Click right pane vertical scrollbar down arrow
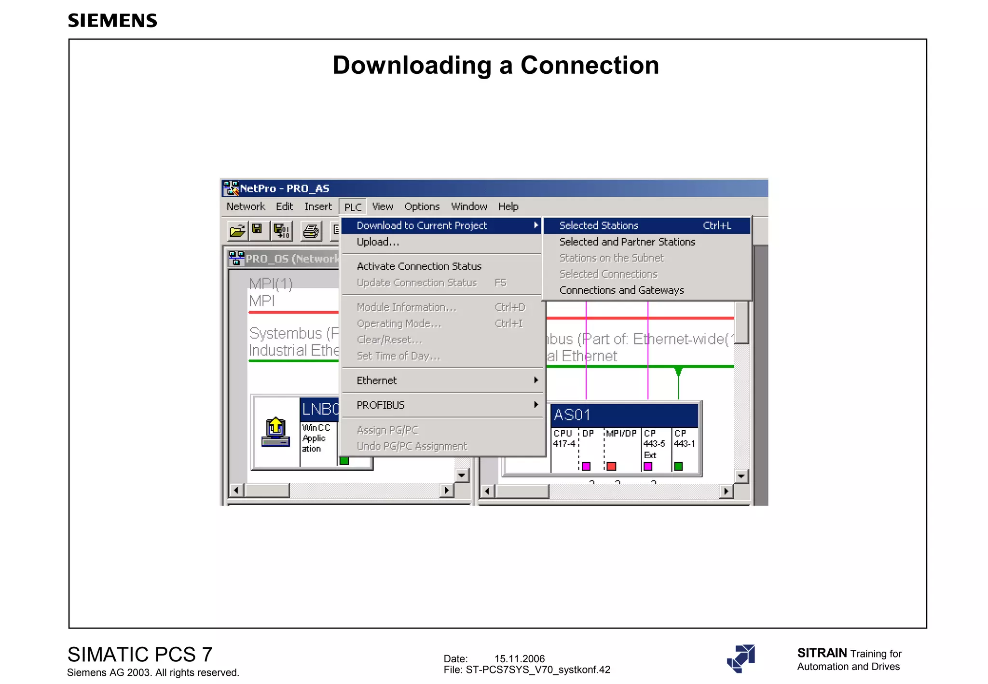This screenshot has height=684, width=988. (x=741, y=476)
